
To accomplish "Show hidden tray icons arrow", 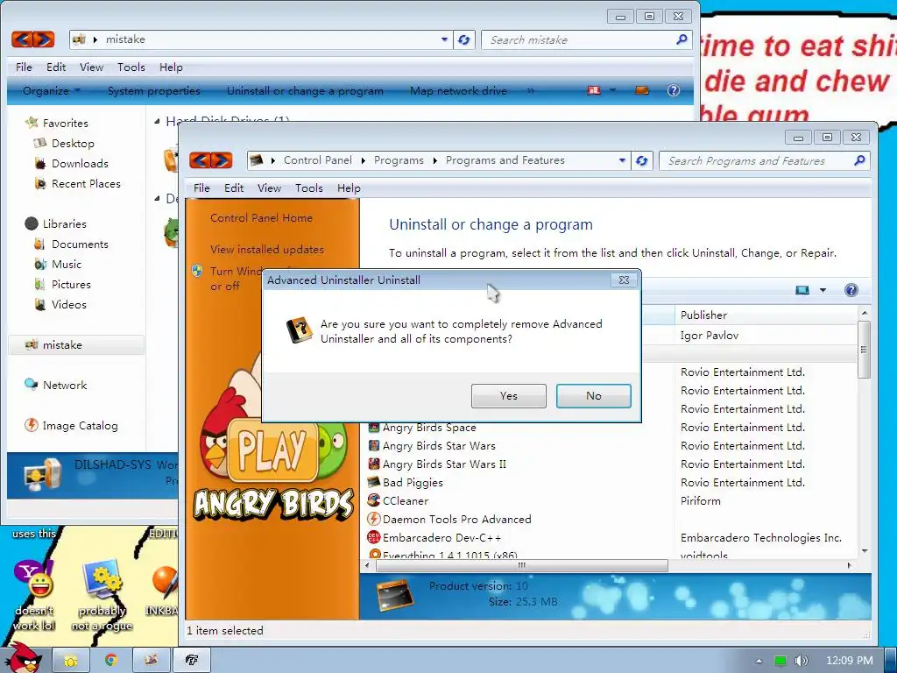I will 759,661.
